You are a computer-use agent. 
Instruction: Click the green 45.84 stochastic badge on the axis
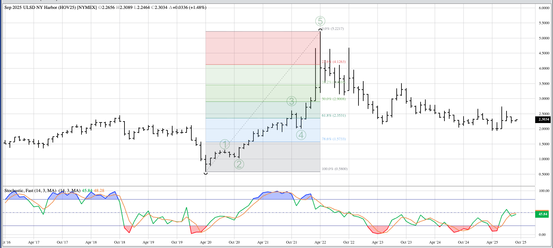(542, 214)
